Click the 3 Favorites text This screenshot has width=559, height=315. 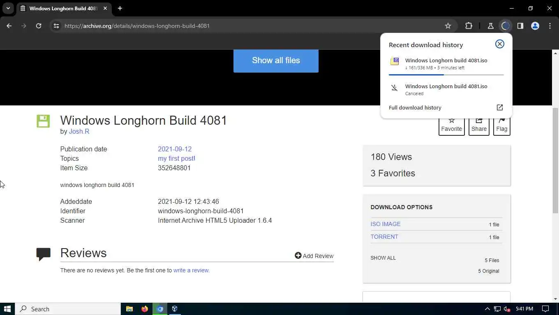[393, 173]
